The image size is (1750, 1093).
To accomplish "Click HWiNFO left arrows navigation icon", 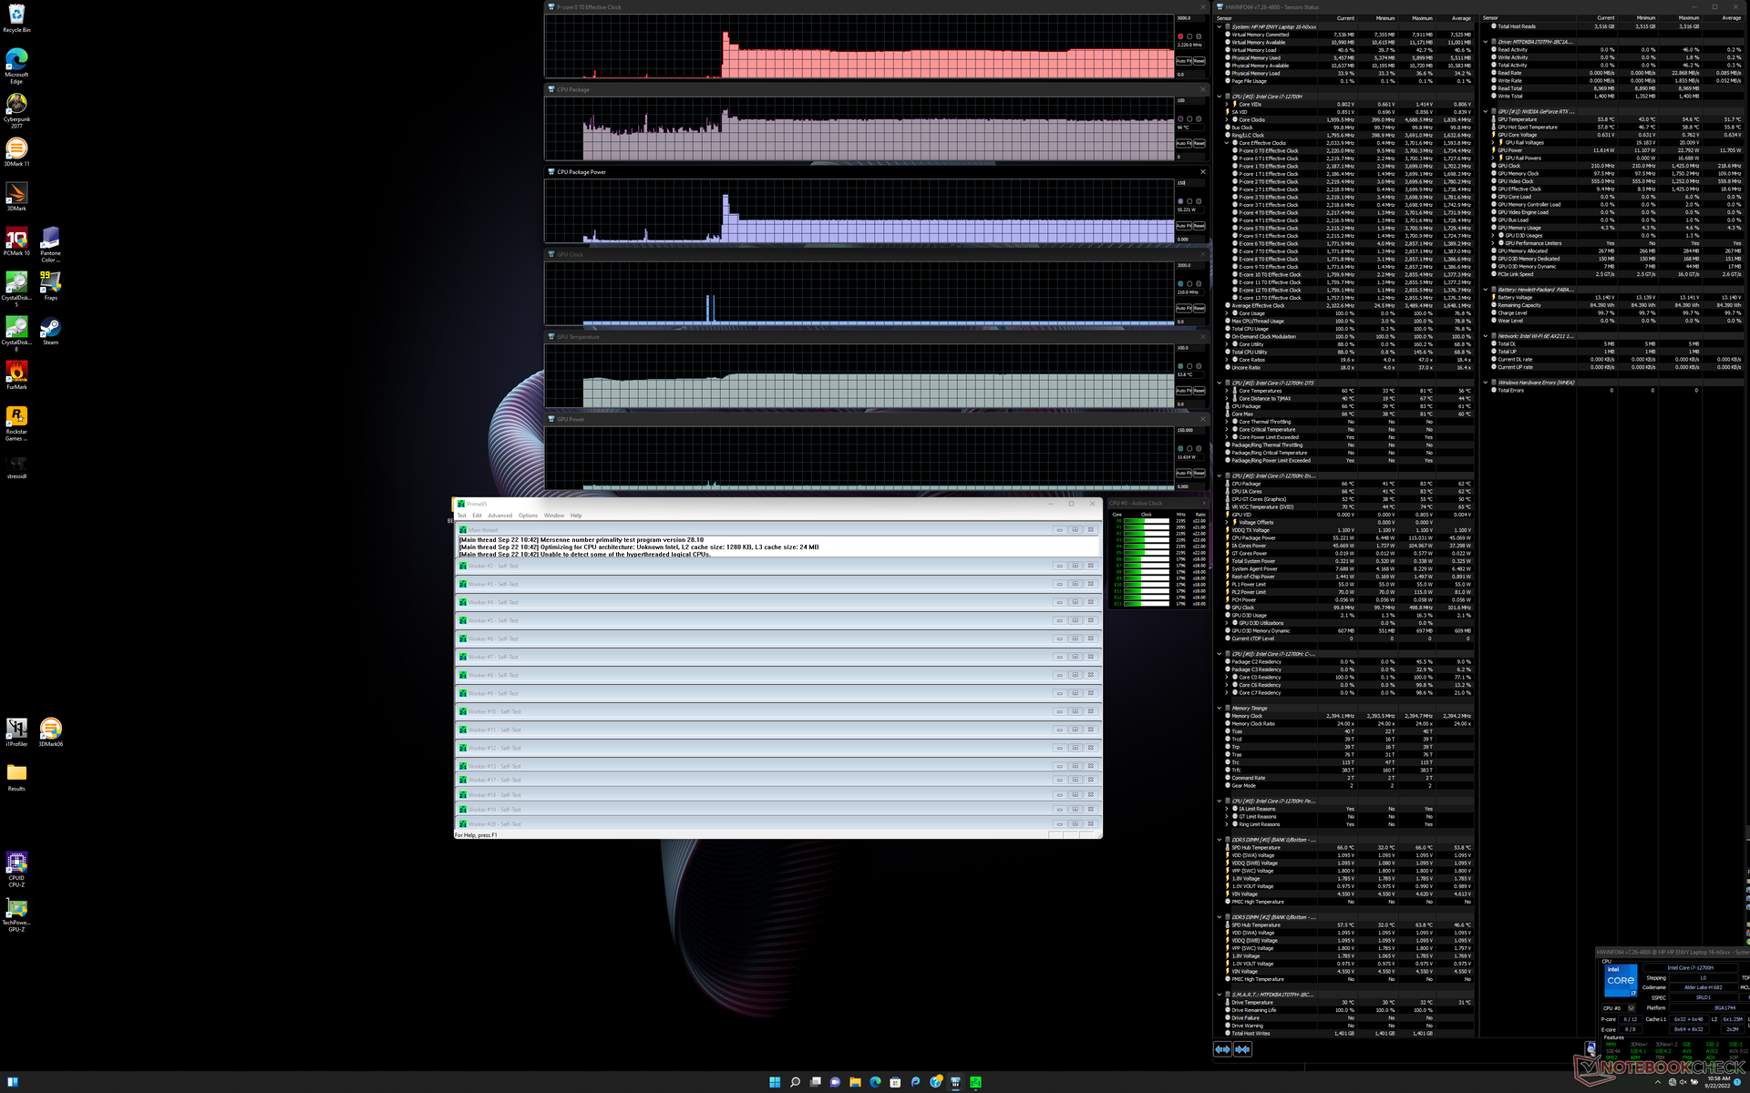I will [1222, 1049].
